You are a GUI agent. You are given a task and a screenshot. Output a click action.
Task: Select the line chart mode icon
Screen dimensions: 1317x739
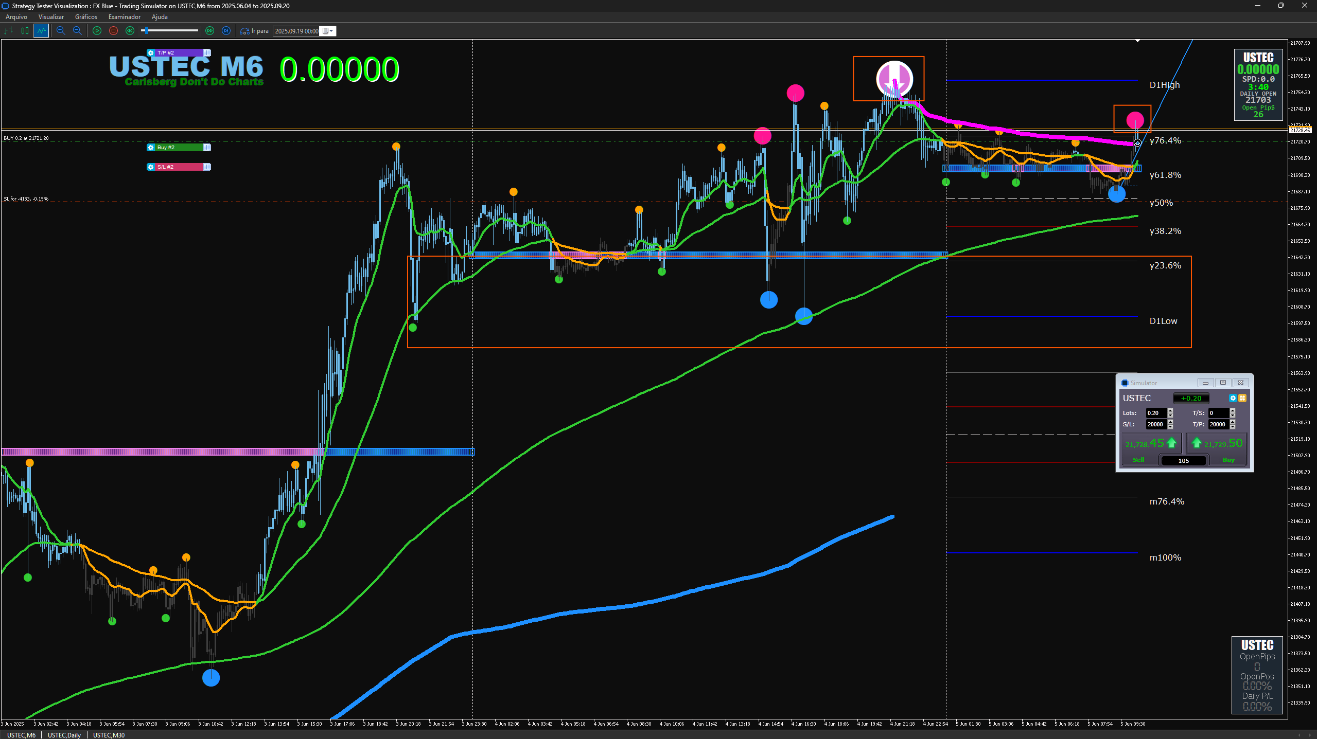41,31
